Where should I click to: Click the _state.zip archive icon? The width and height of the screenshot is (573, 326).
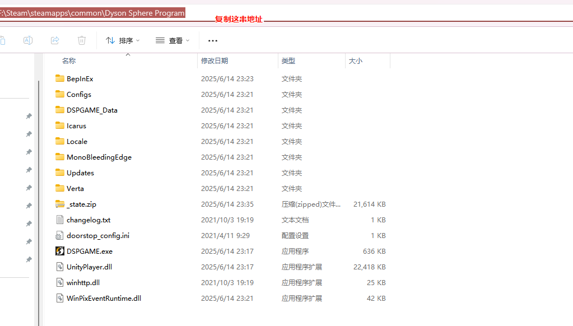(x=60, y=204)
